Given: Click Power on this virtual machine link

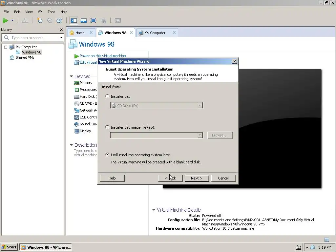Looking at the screenshot, I should (103, 56).
